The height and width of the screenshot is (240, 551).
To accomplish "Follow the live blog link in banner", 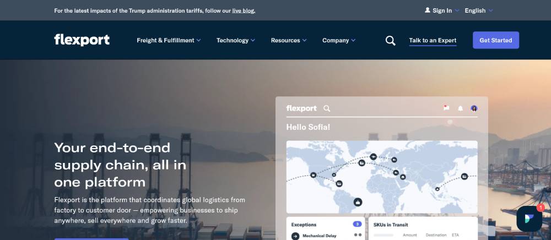I will (x=244, y=10).
